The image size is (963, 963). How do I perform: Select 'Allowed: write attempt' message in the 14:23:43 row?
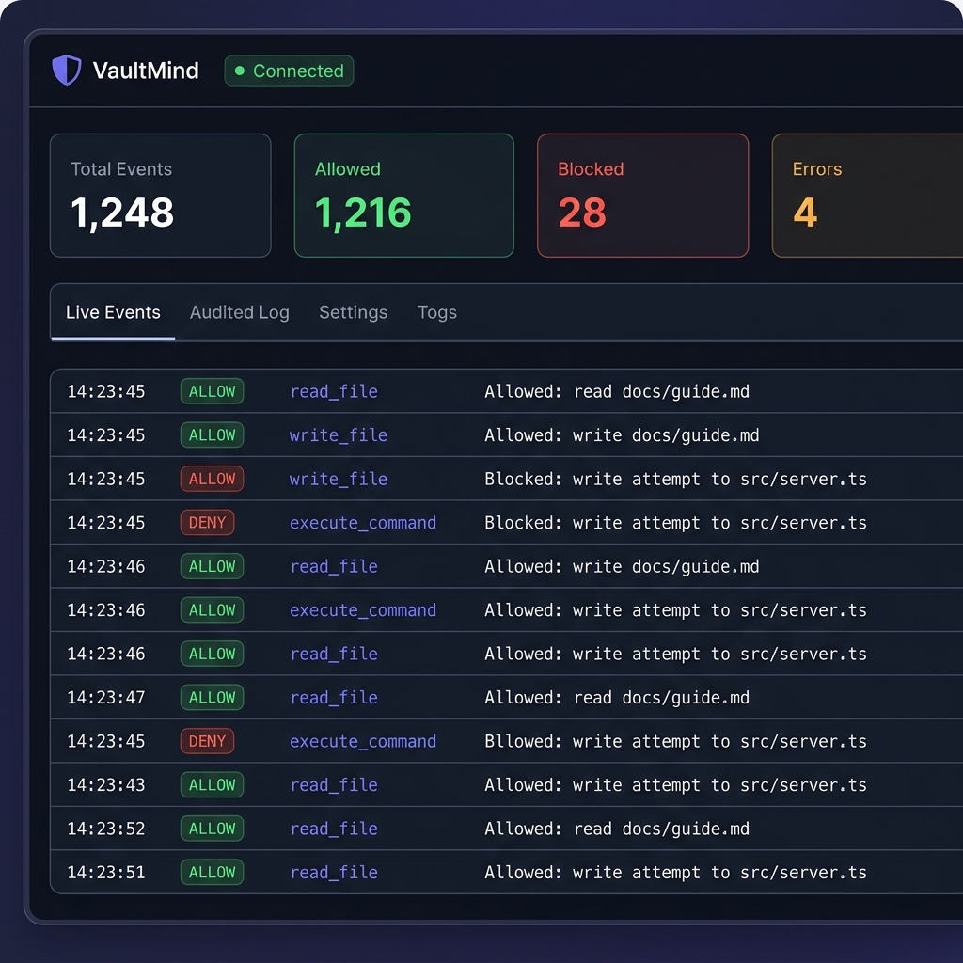pyautogui.click(x=675, y=785)
